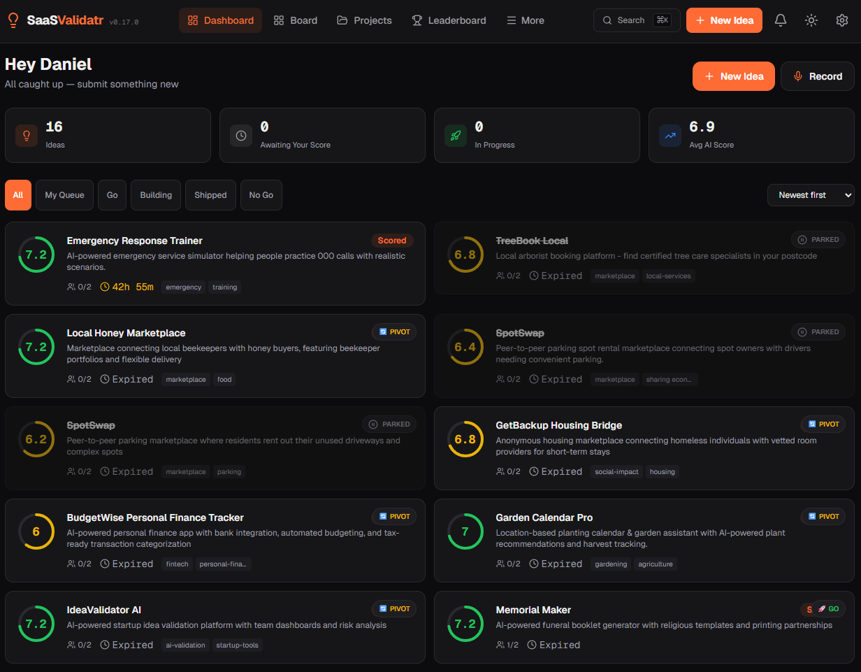861x672 pixels.
Task: Open the notifications bell icon
Action: (781, 20)
